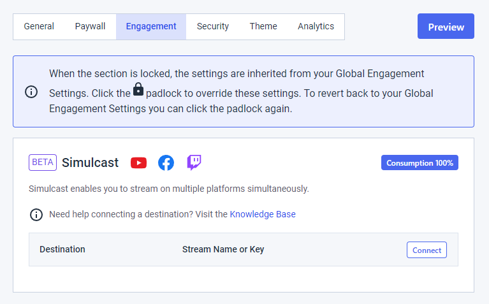Switch to the Analytics tab

[x=316, y=27]
